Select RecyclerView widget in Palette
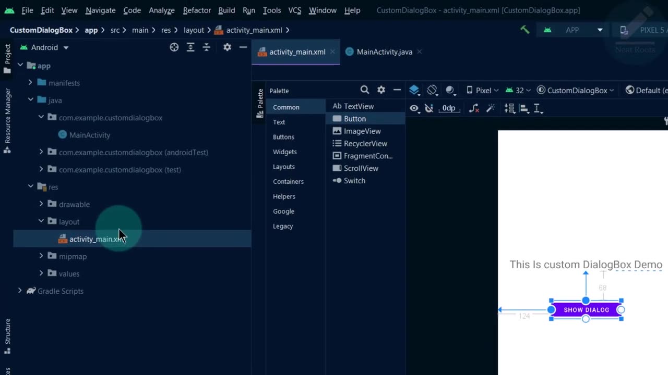Image resolution: width=668 pixels, height=375 pixels. click(365, 144)
